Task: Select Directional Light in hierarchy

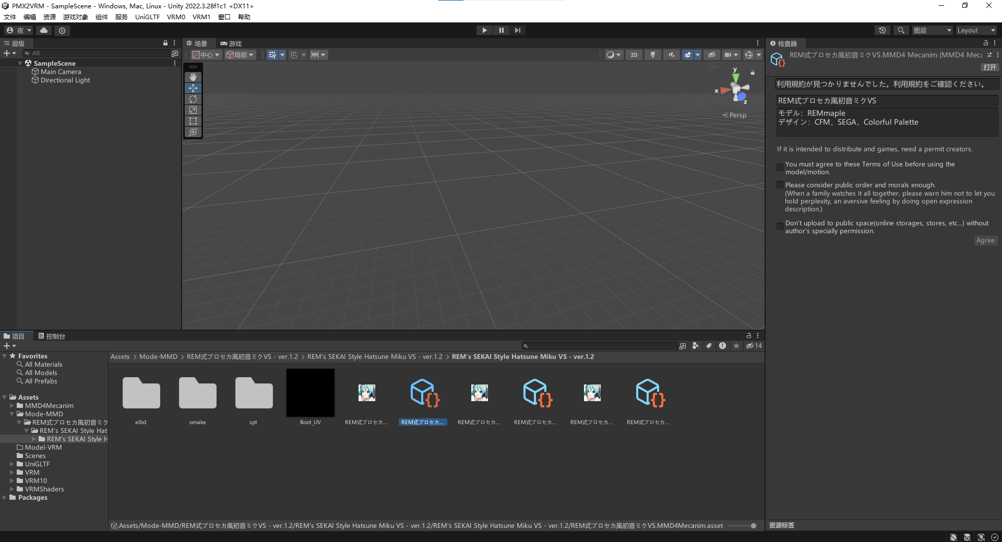Action: point(65,80)
